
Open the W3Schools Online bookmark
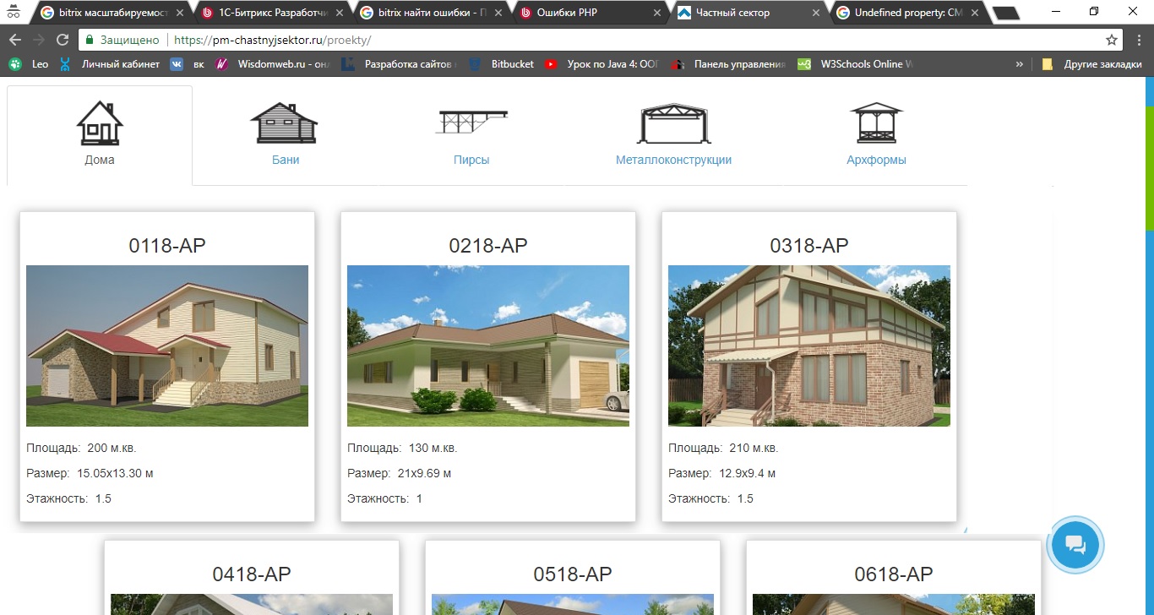tap(856, 64)
